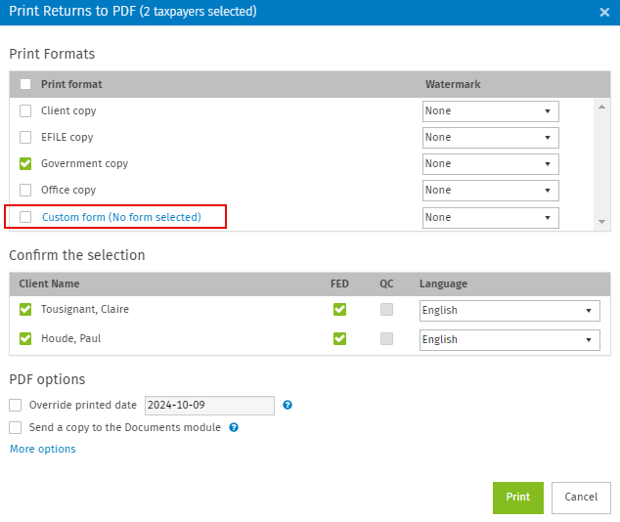This screenshot has height=522, width=620.
Task: Check the Client copy print format
Action: tap(25, 110)
